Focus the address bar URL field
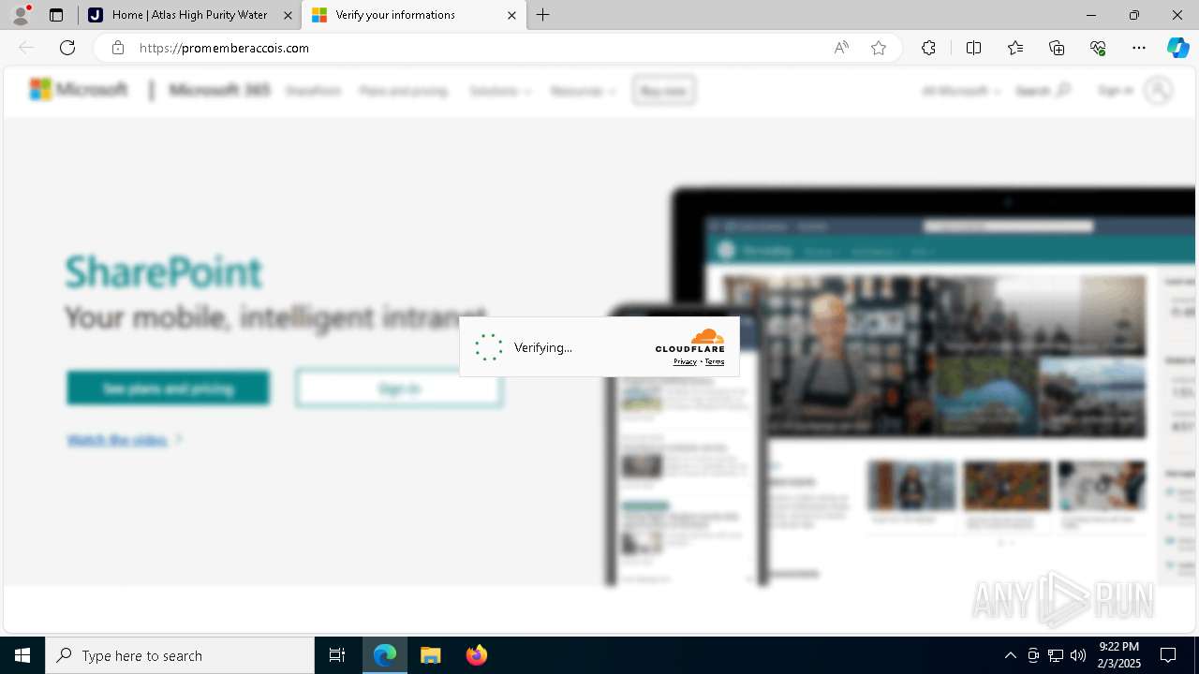The width and height of the screenshot is (1199, 674). [478, 48]
